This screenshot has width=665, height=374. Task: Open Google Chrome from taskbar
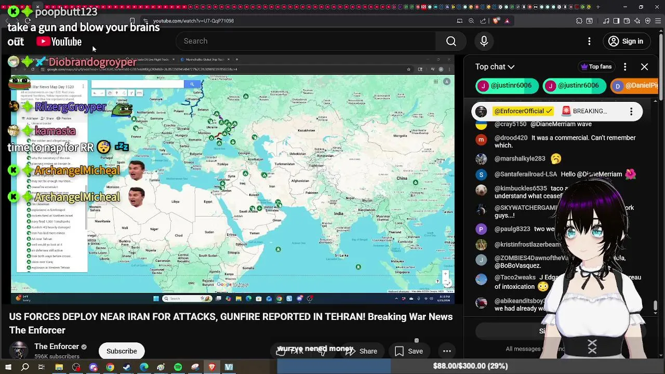pos(110,367)
